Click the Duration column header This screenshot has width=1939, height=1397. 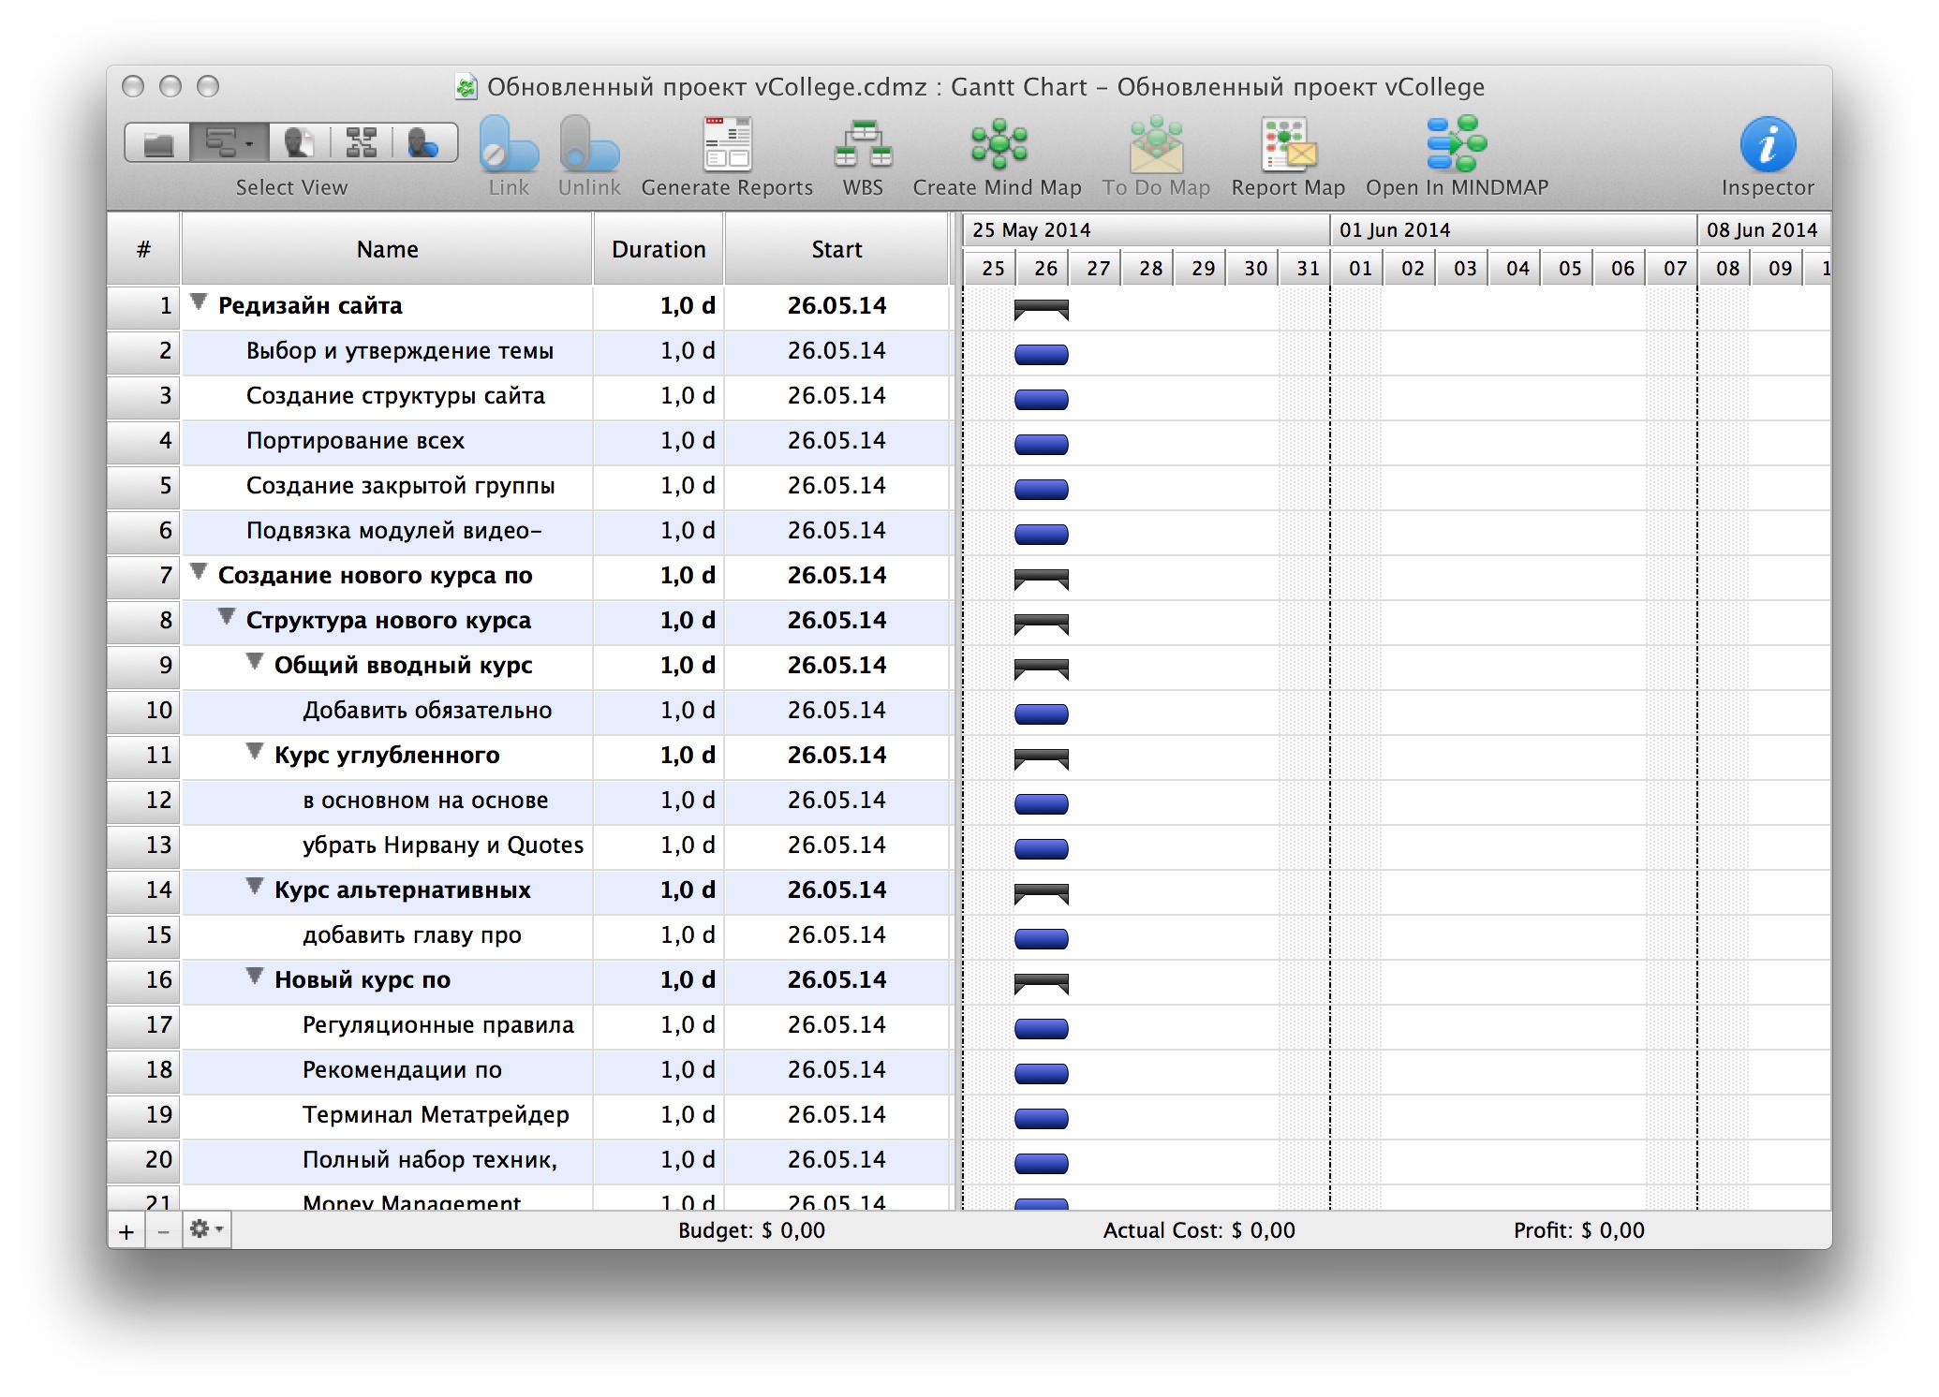point(659,250)
